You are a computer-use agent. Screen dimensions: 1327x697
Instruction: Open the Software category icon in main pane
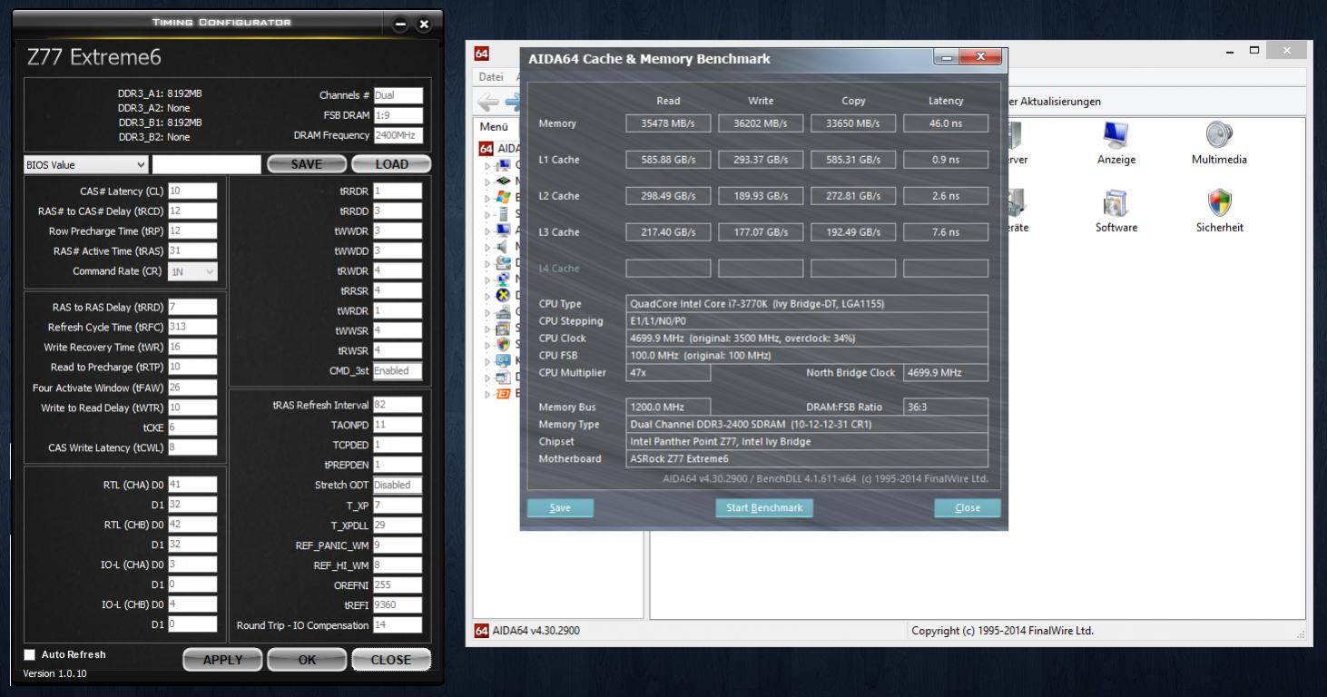[1116, 203]
